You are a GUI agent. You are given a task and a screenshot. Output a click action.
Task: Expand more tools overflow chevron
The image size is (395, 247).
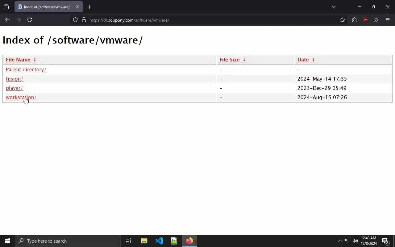tap(376, 20)
